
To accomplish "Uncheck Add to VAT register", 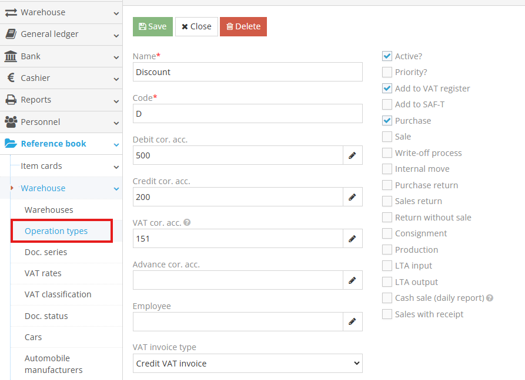I will 387,89.
